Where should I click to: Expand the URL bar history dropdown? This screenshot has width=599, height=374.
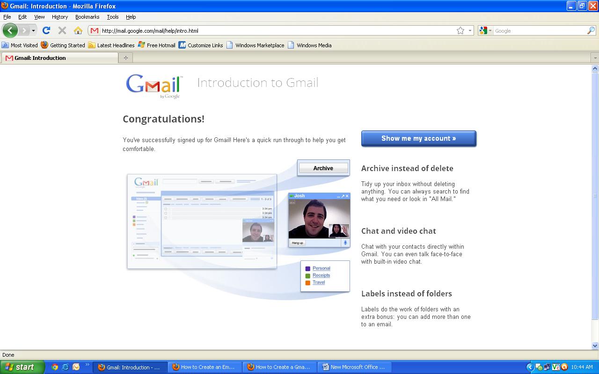[x=470, y=30]
